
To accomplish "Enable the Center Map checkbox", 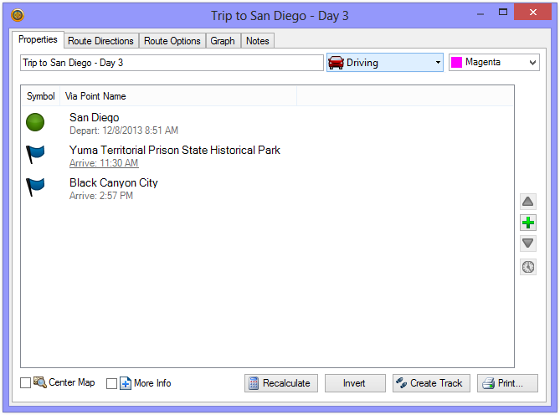I will 26,383.
